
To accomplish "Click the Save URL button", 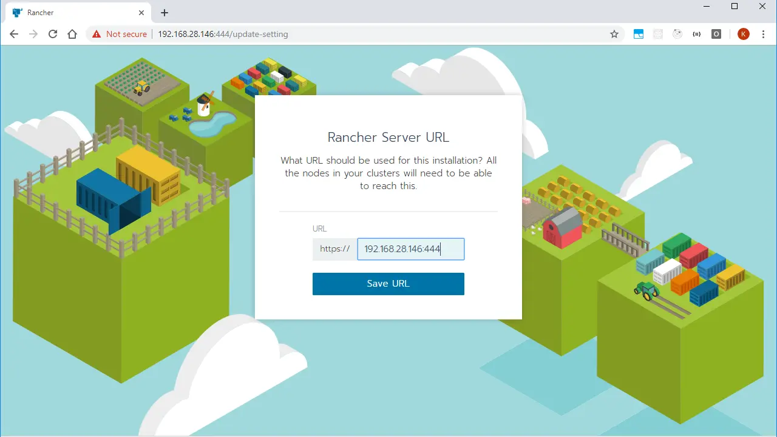I will [x=388, y=284].
